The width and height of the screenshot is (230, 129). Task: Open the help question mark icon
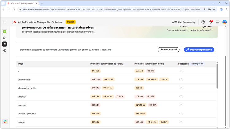point(203,22)
